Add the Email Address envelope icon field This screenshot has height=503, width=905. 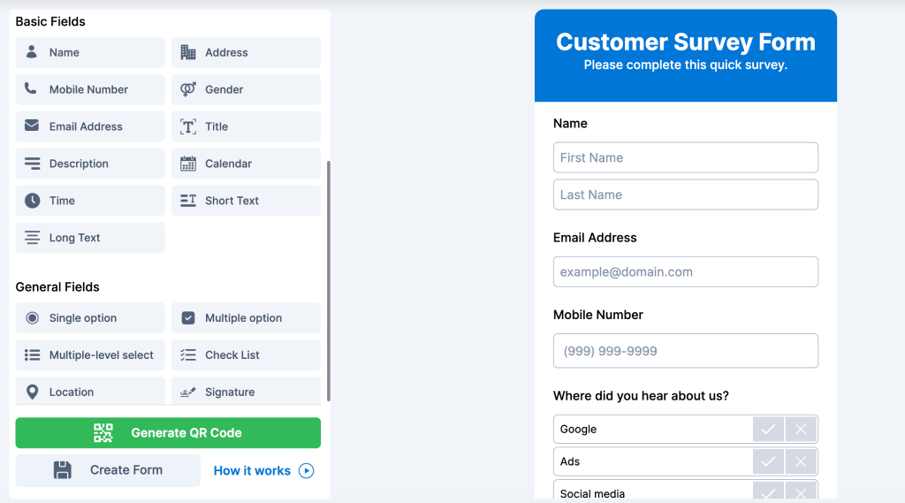(90, 126)
